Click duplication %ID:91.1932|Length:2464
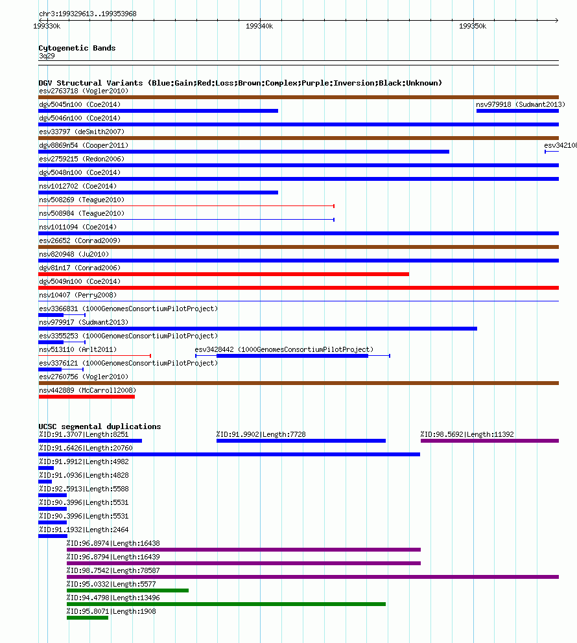The height and width of the screenshot is (643, 577). point(84,530)
